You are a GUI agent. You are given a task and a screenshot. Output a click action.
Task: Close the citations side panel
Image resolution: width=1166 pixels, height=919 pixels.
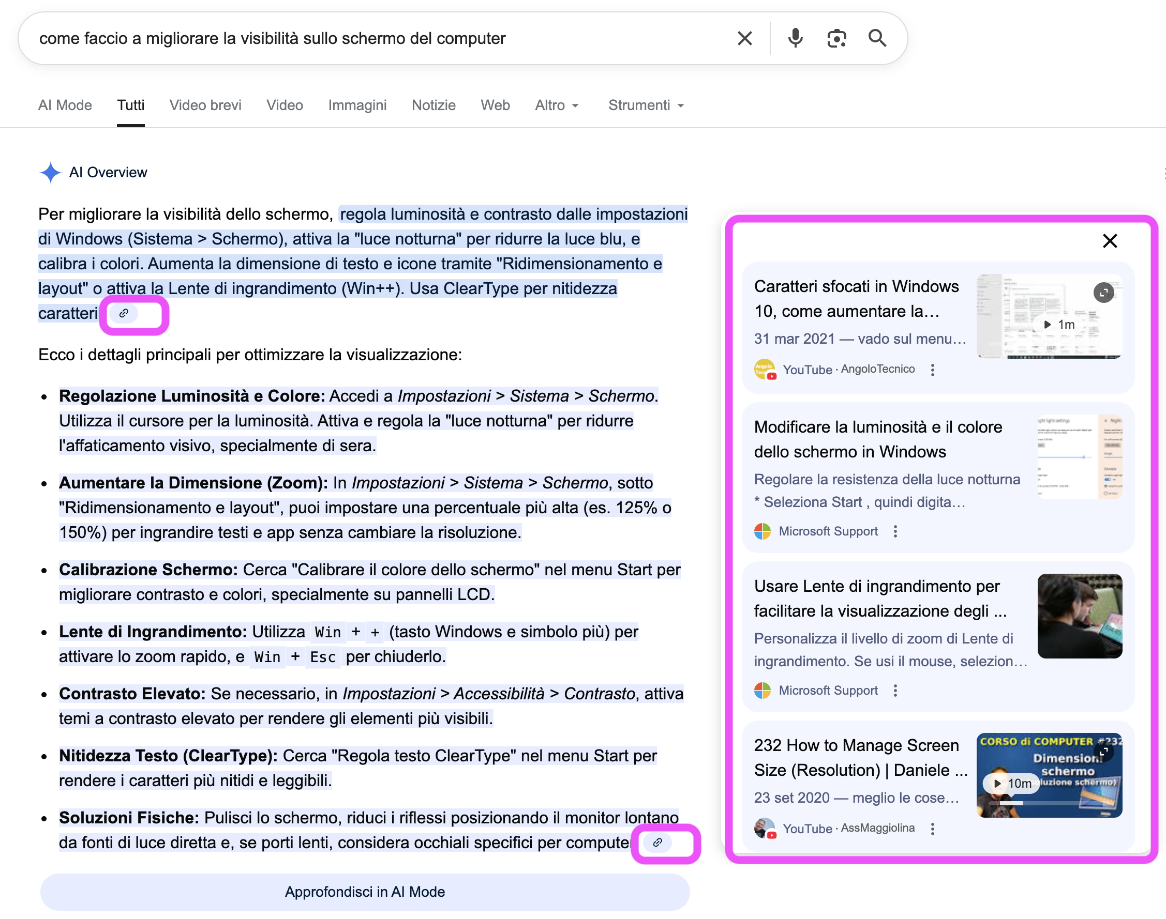tap(1110, 240)
